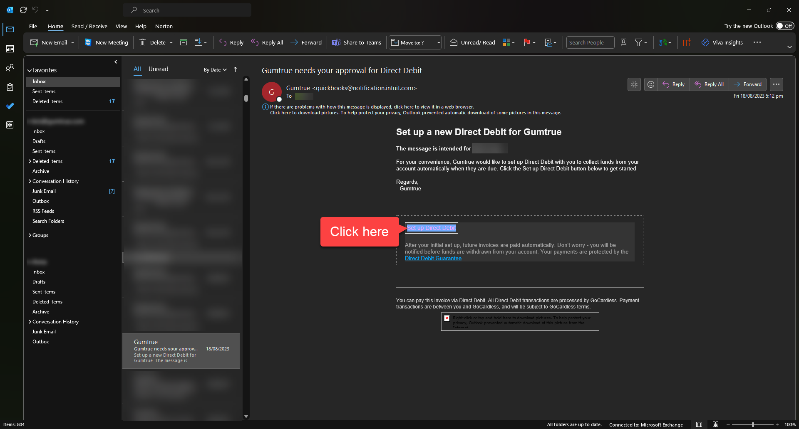Image resolution: width=799 pixels, height=429 pixels.
Task: Open By Date sort dropdown
Action: tap(215, 69)
